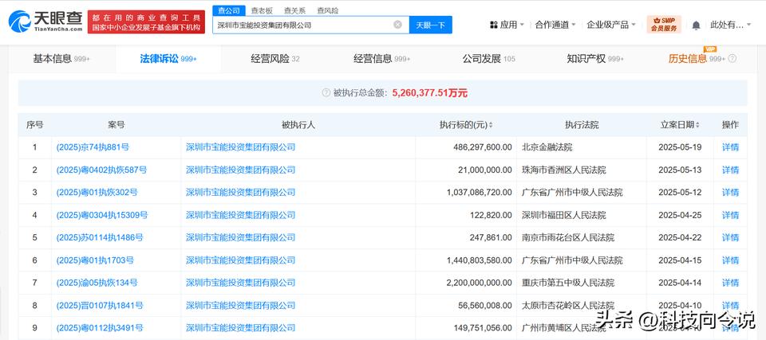
Task: Open the promotional banner ad
Action: point(146,22)
